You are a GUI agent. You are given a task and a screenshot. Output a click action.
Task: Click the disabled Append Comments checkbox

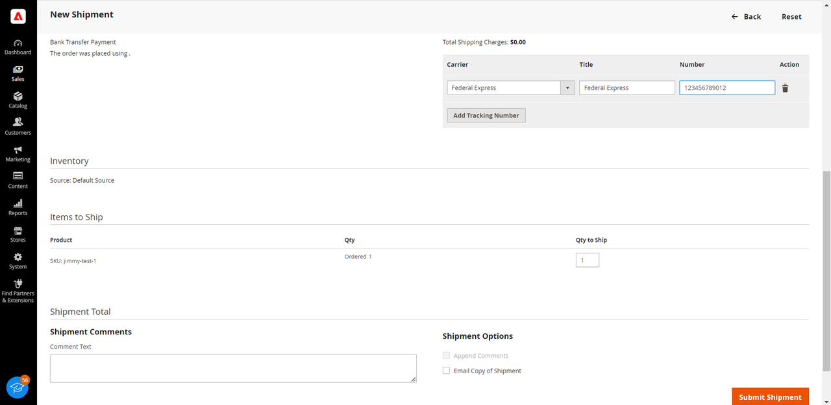coord(446,356)
